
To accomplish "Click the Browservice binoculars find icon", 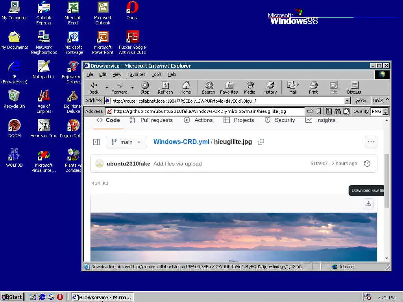I will point(337,111).
